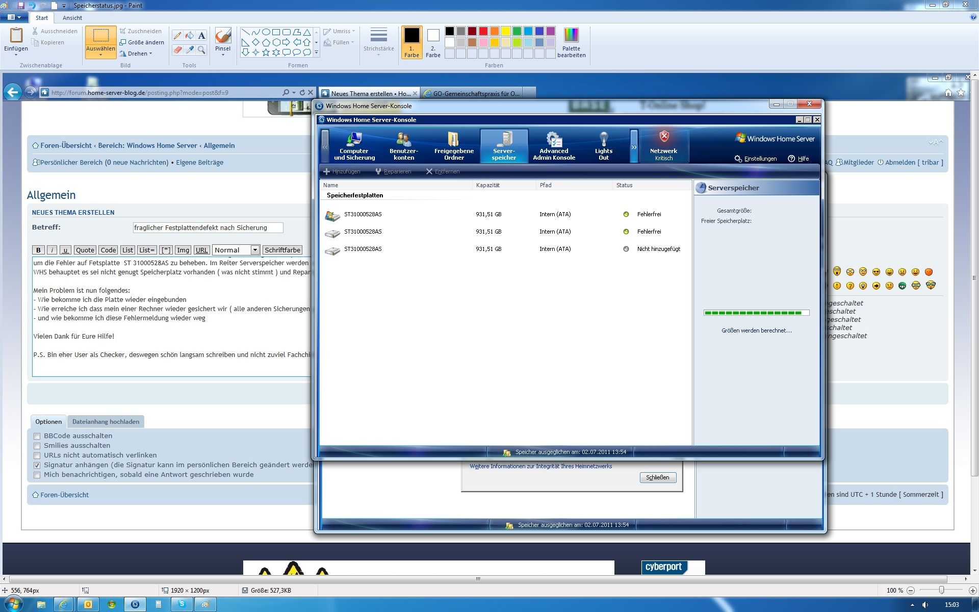Click the browser back arrow button
Viewport: 979px width, 612px height.
pyautogui.click(x=13, y=92)
